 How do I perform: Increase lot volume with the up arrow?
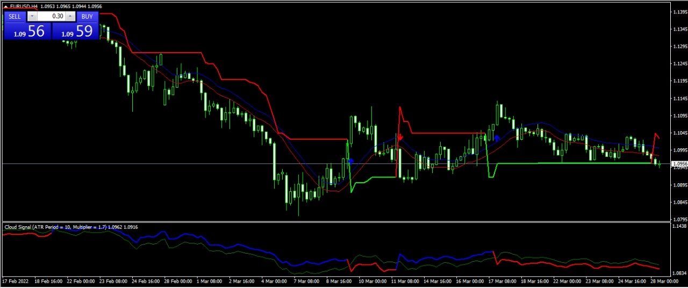(x=70, y=17)
